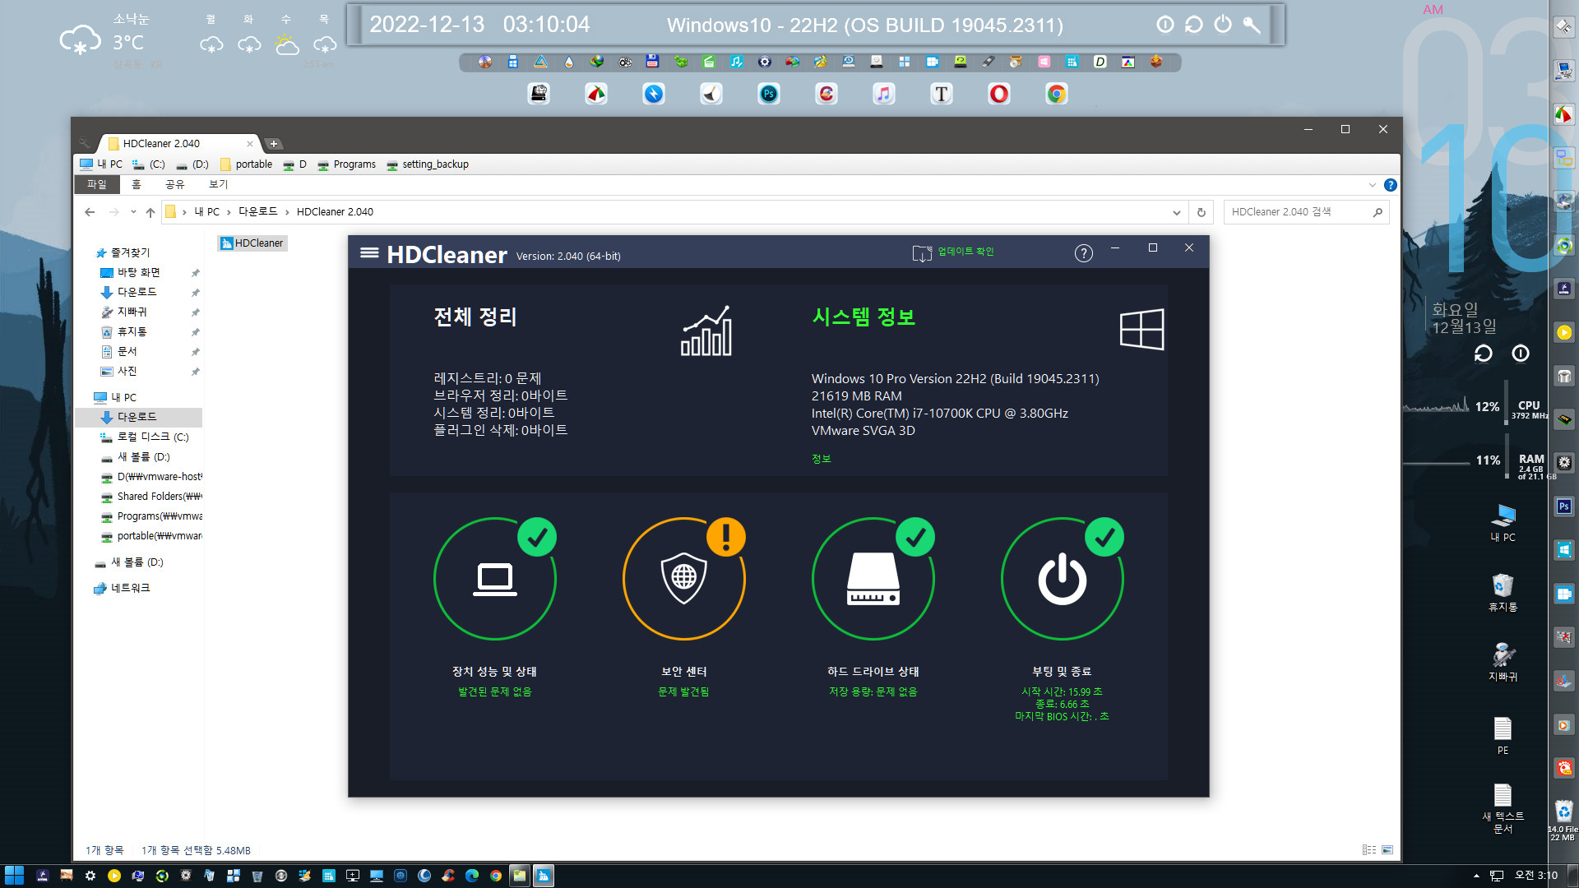Open settings gear on the taskbar
Image resolution: width=1579 pixels, height=888 pixels.
point(90,876)
